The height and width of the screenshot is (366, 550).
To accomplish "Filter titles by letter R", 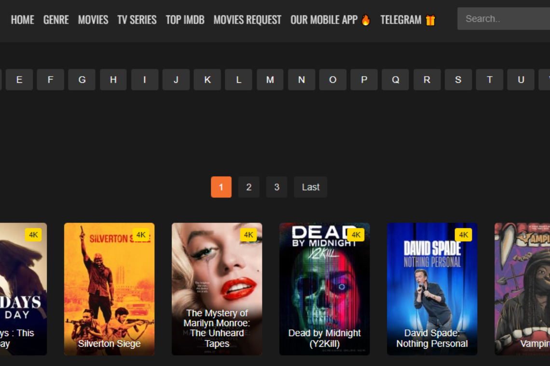I will coord(427,80).
